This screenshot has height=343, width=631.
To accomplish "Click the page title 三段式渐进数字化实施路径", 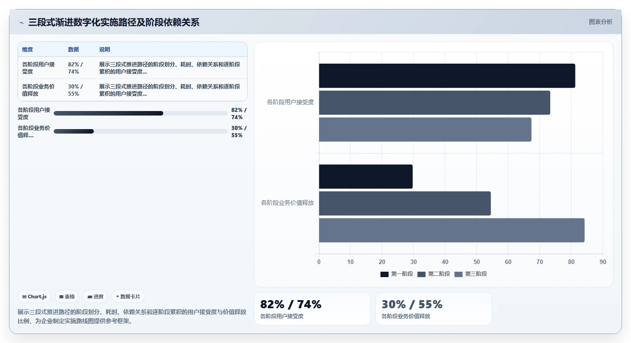I will pos(114,23).
